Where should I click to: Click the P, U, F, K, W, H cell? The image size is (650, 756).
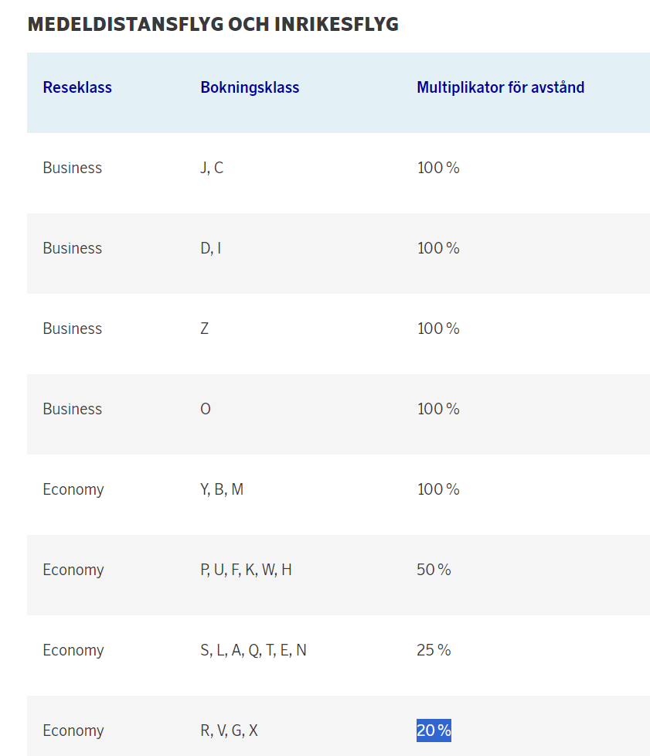coord(246,570)
